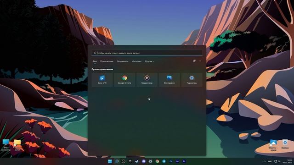Switch the ENG input language indicator

pyautogui.click(x=270, y=161)
